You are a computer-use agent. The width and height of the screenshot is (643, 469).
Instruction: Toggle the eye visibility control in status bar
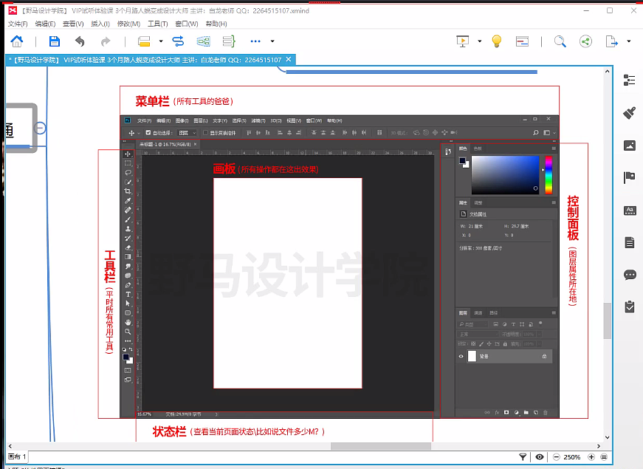[x=541, y=456]
